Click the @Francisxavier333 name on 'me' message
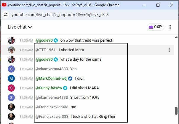Image resolution: width=179 pixels, height=124 pixels. tap(52, 107)
